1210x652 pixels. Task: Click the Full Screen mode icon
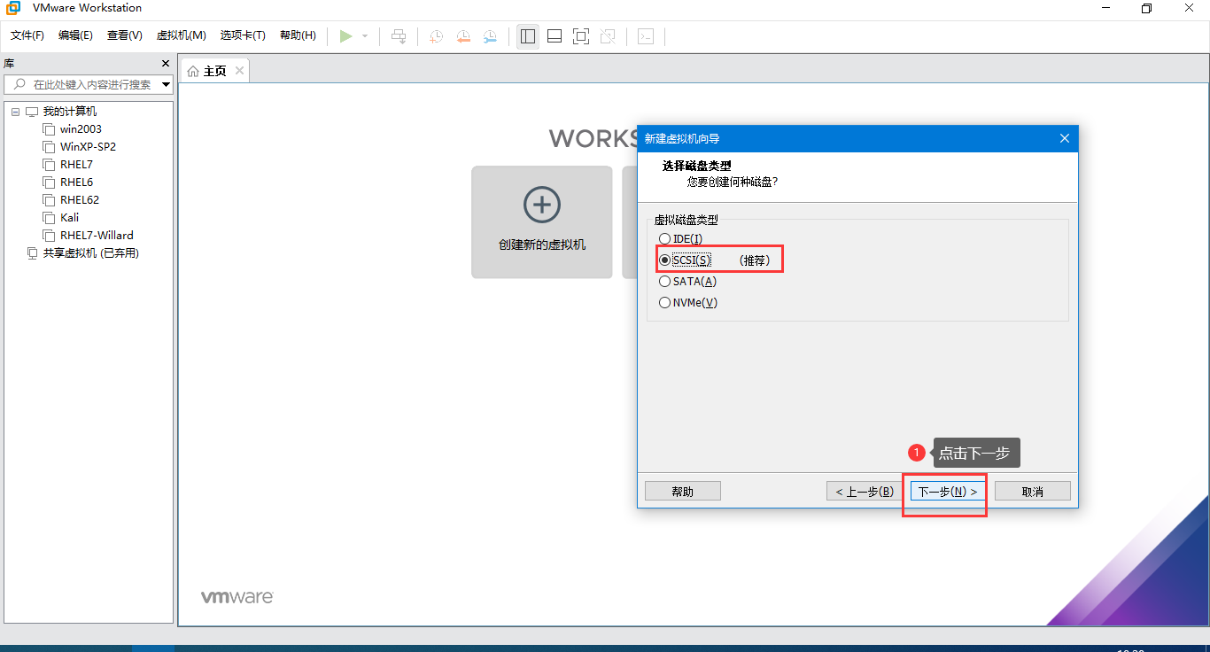pos(581,36)
